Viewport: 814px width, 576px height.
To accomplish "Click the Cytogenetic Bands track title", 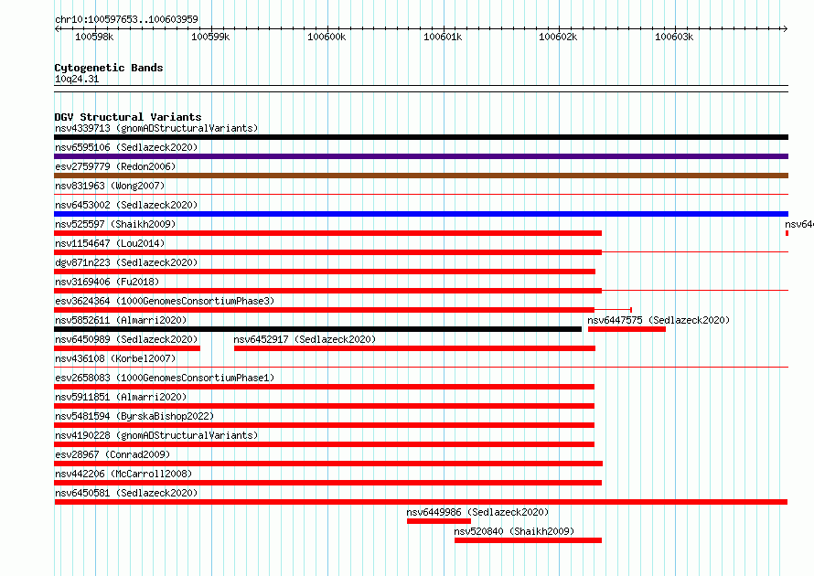I will click(109, 68).
